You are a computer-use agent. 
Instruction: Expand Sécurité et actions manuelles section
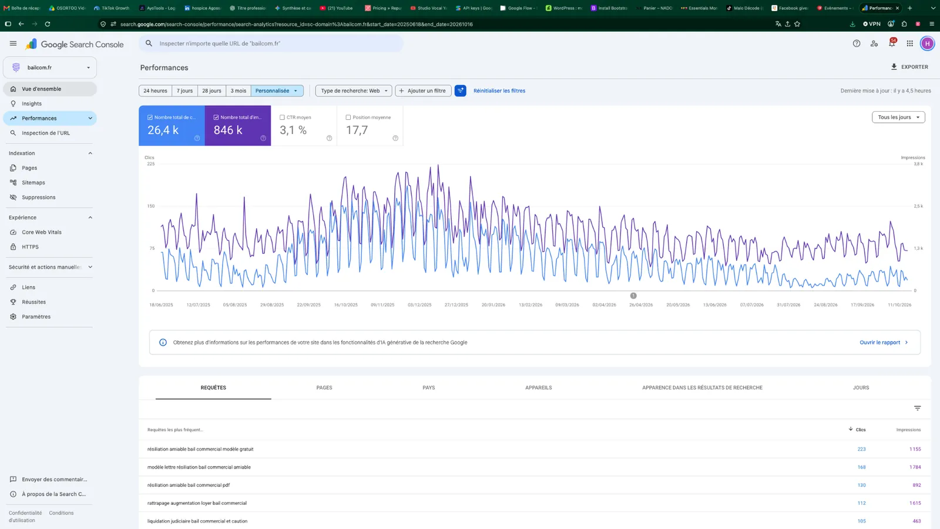click(90, 267)
